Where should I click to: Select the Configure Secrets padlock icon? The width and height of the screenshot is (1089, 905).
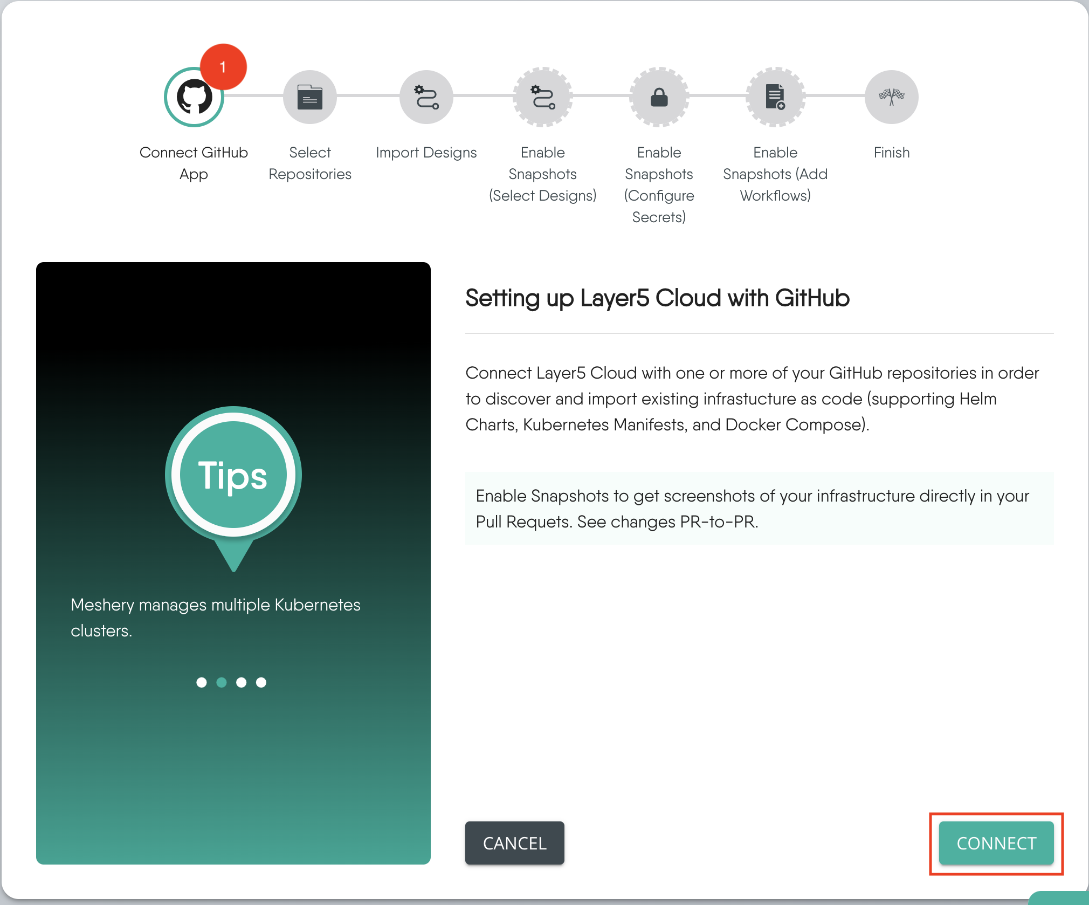659,99
